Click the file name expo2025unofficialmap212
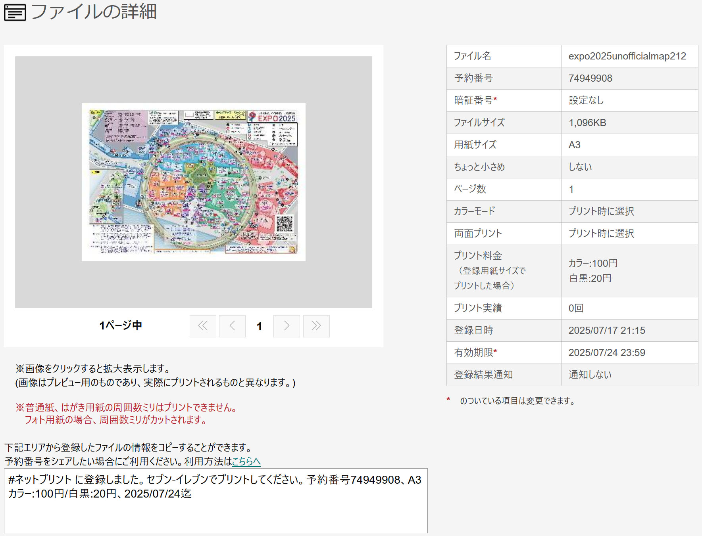 point(627,56)
